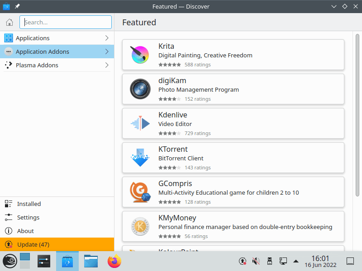Screen dimensions: 362x271
Task: Click the KMyMoney 56 ratings text
Action: [196, 236]
